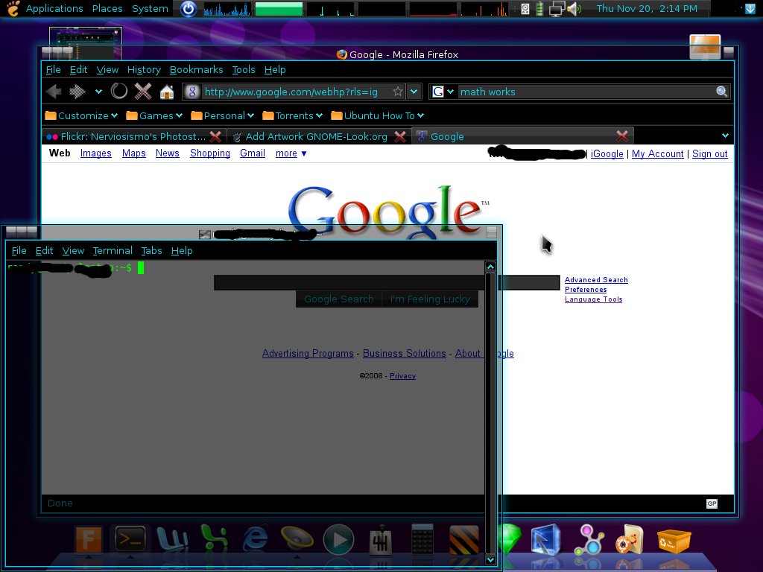Open Internet Explorer icon in the dock
763x572 pixels.
coord(256,539)
